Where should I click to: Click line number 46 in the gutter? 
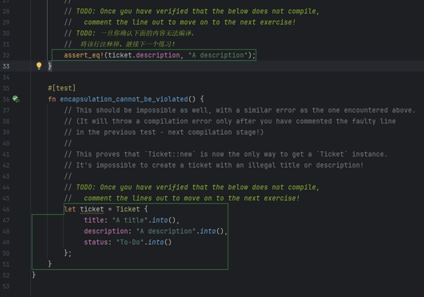tap(6, 209)
